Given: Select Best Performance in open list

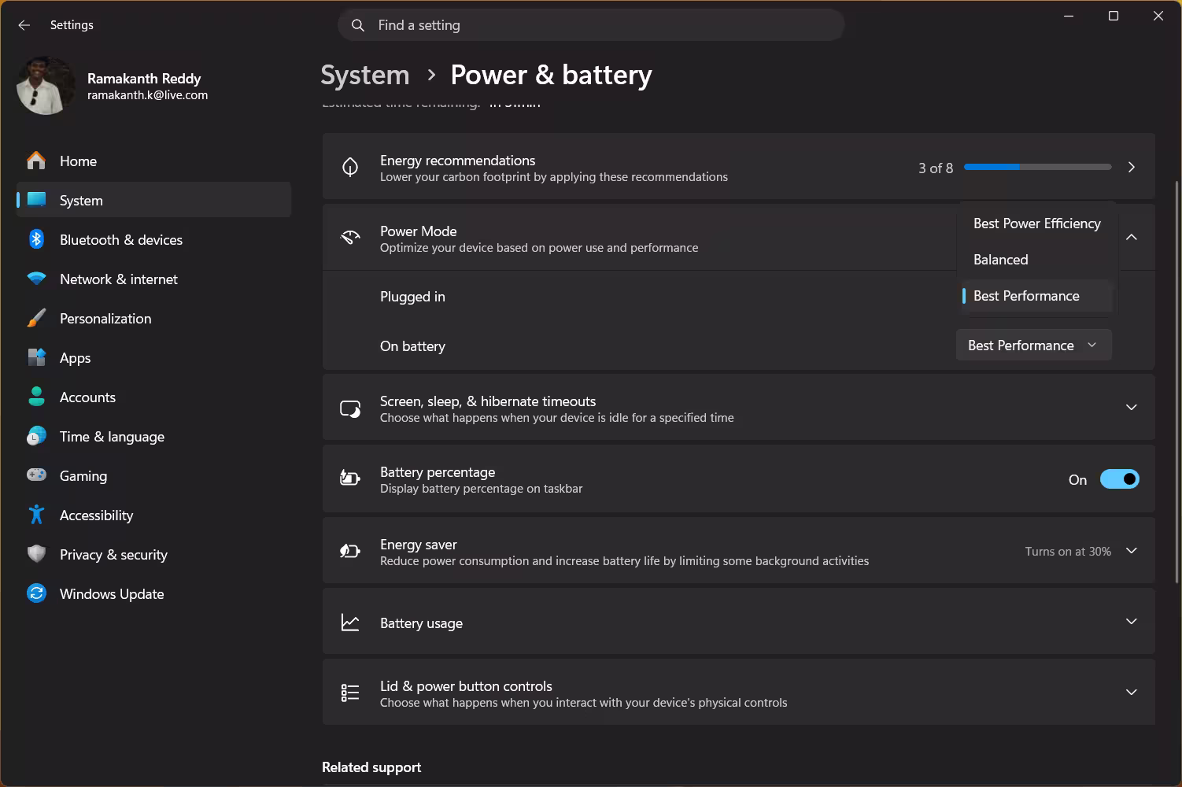Looking at the screenshot, I should 1036,296.
